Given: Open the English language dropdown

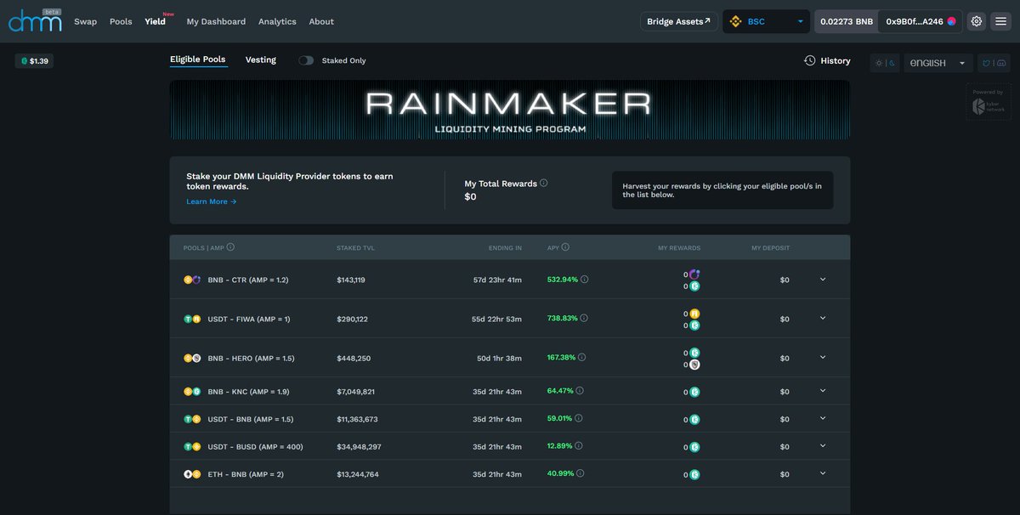Looking at the screenshot, I should pyautogui.click(x=938, y=63).
